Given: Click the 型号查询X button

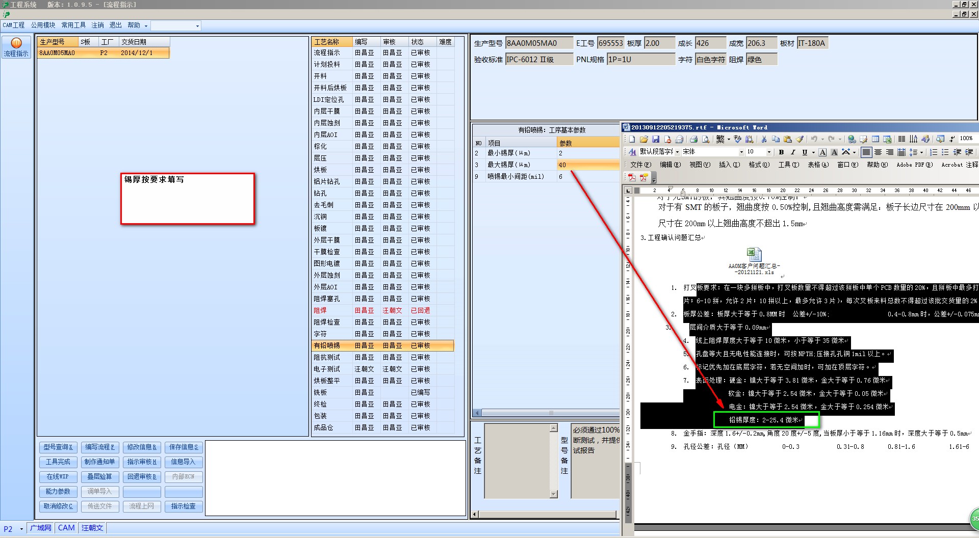Looking at the screenshot, I should tap(58, 447).
